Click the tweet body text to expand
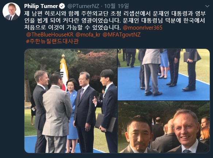Viewport: 213px width, 158px height. [115, 20]
